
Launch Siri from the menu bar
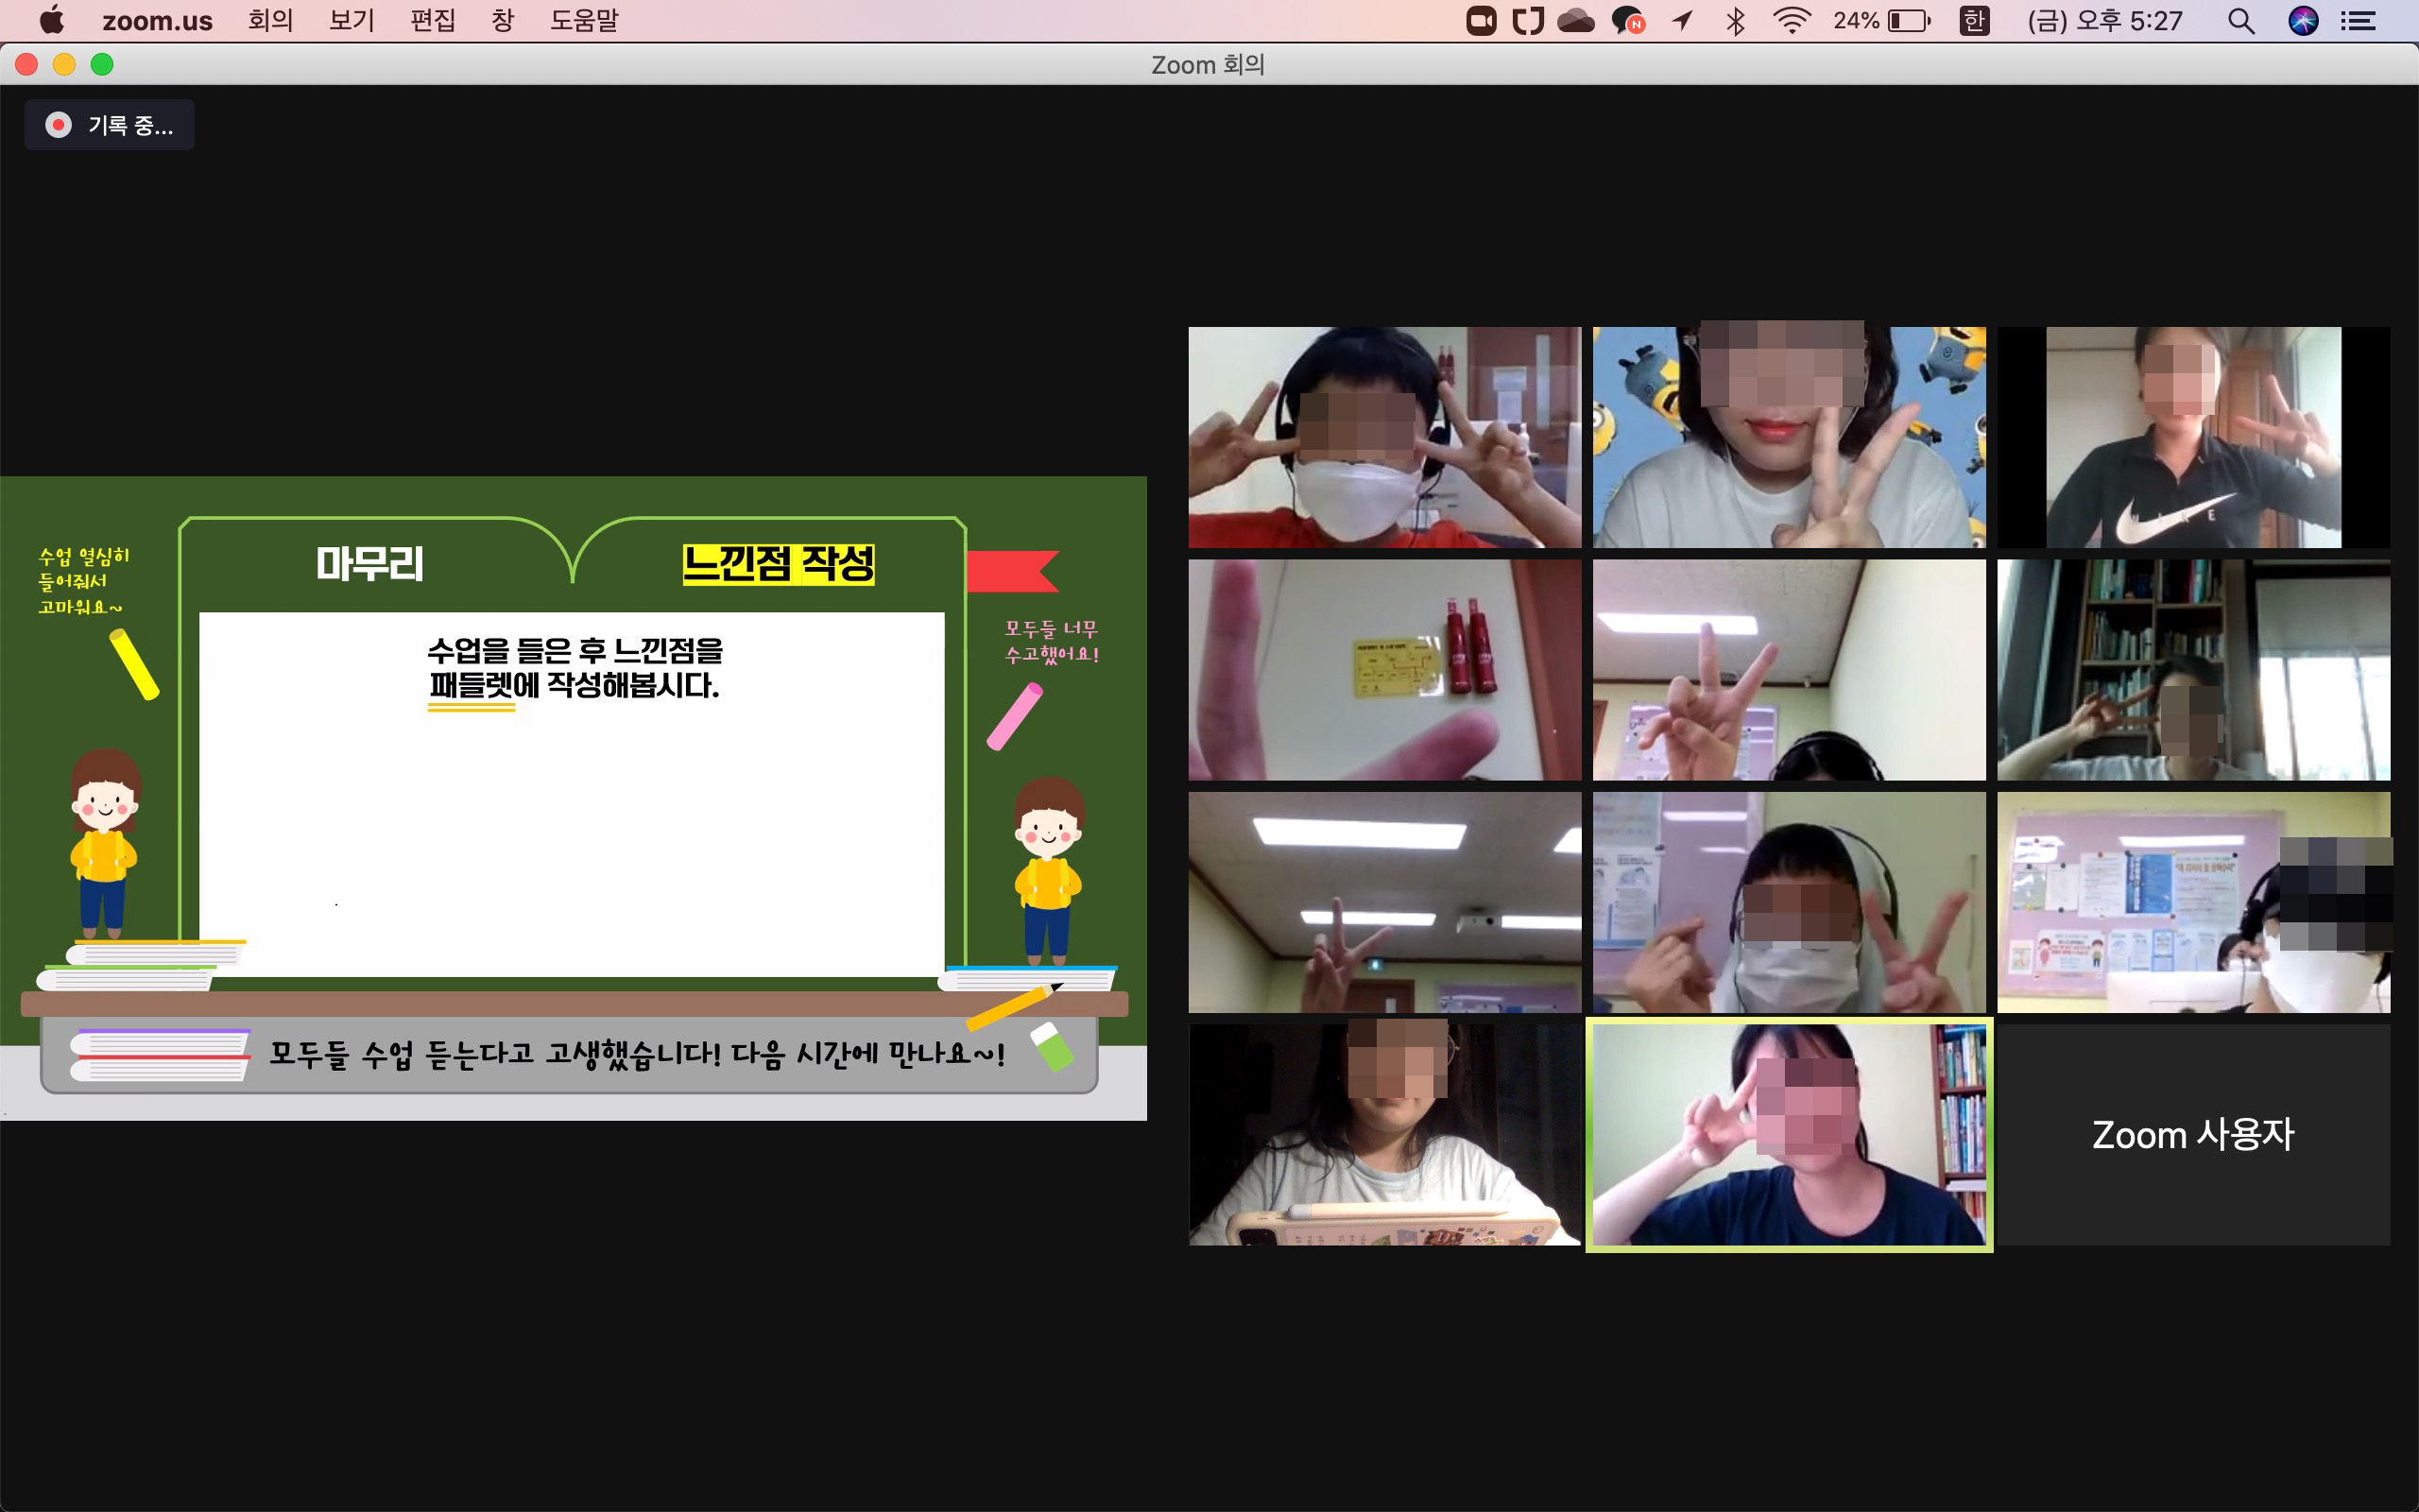coord(2303,21)
